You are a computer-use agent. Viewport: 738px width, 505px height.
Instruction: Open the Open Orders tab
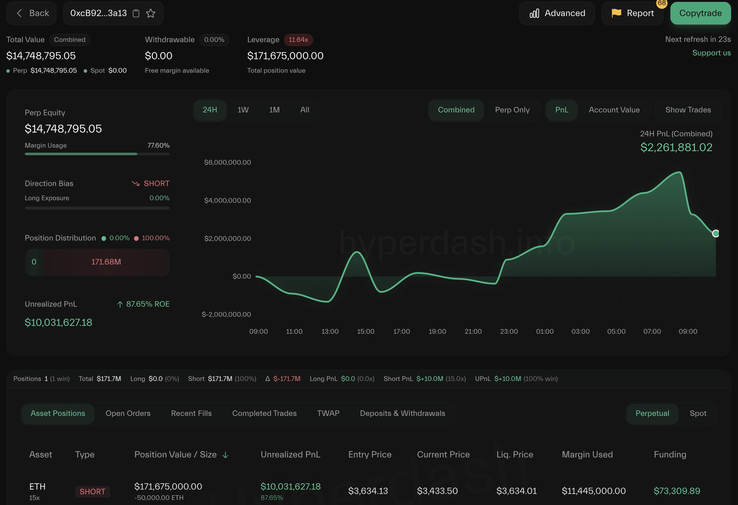pos(128,413)
